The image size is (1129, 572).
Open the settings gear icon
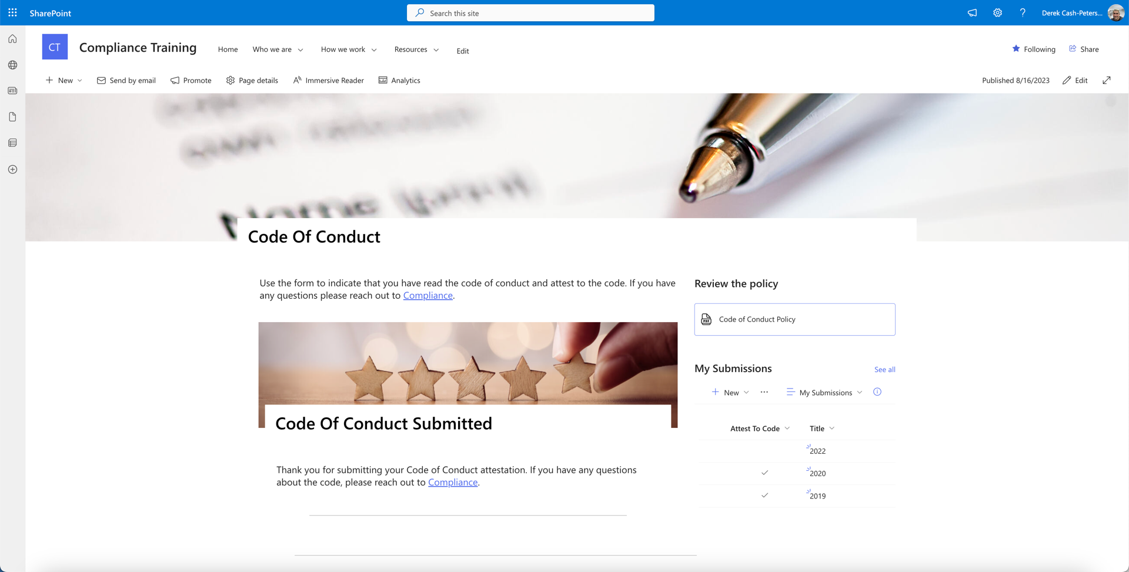(x=997, y=12)
